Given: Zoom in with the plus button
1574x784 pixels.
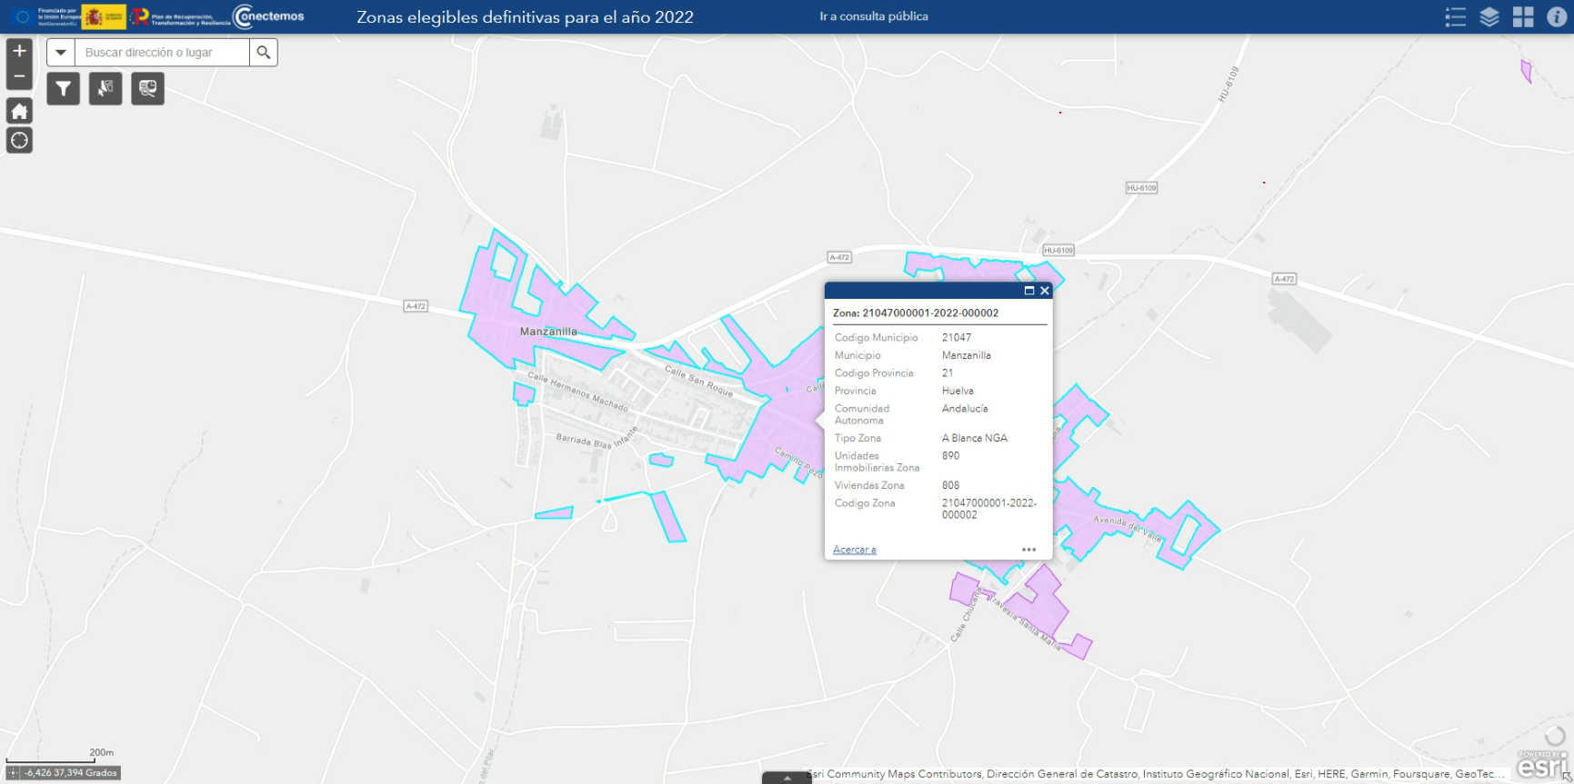Looking at the screenshot, I should click(19, 52).
